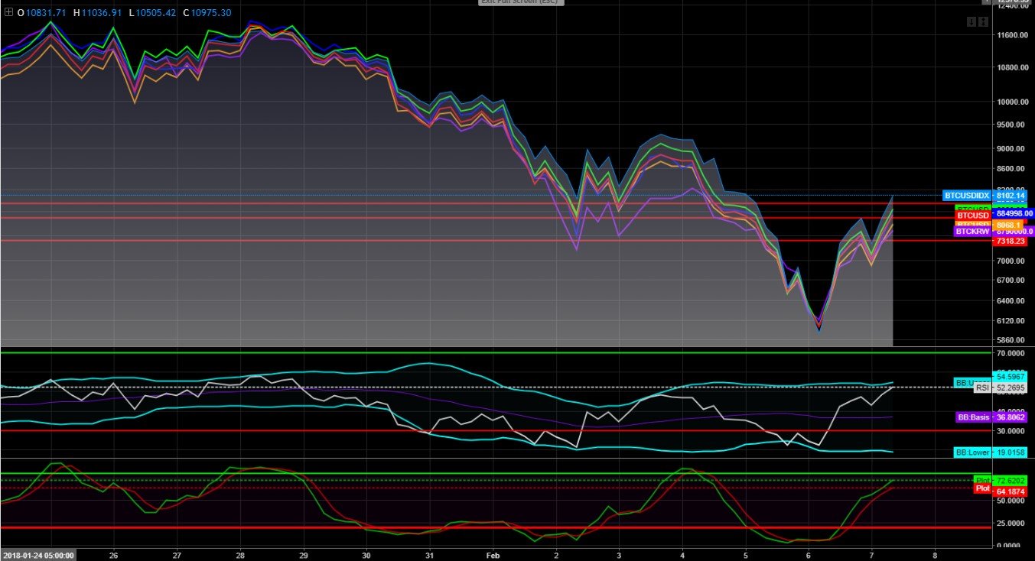Image resolution: width=1035 pixels, height=561 pixels.
Task: Click the double-arrow maximize pane icon
Action: [x=982, y=22]
